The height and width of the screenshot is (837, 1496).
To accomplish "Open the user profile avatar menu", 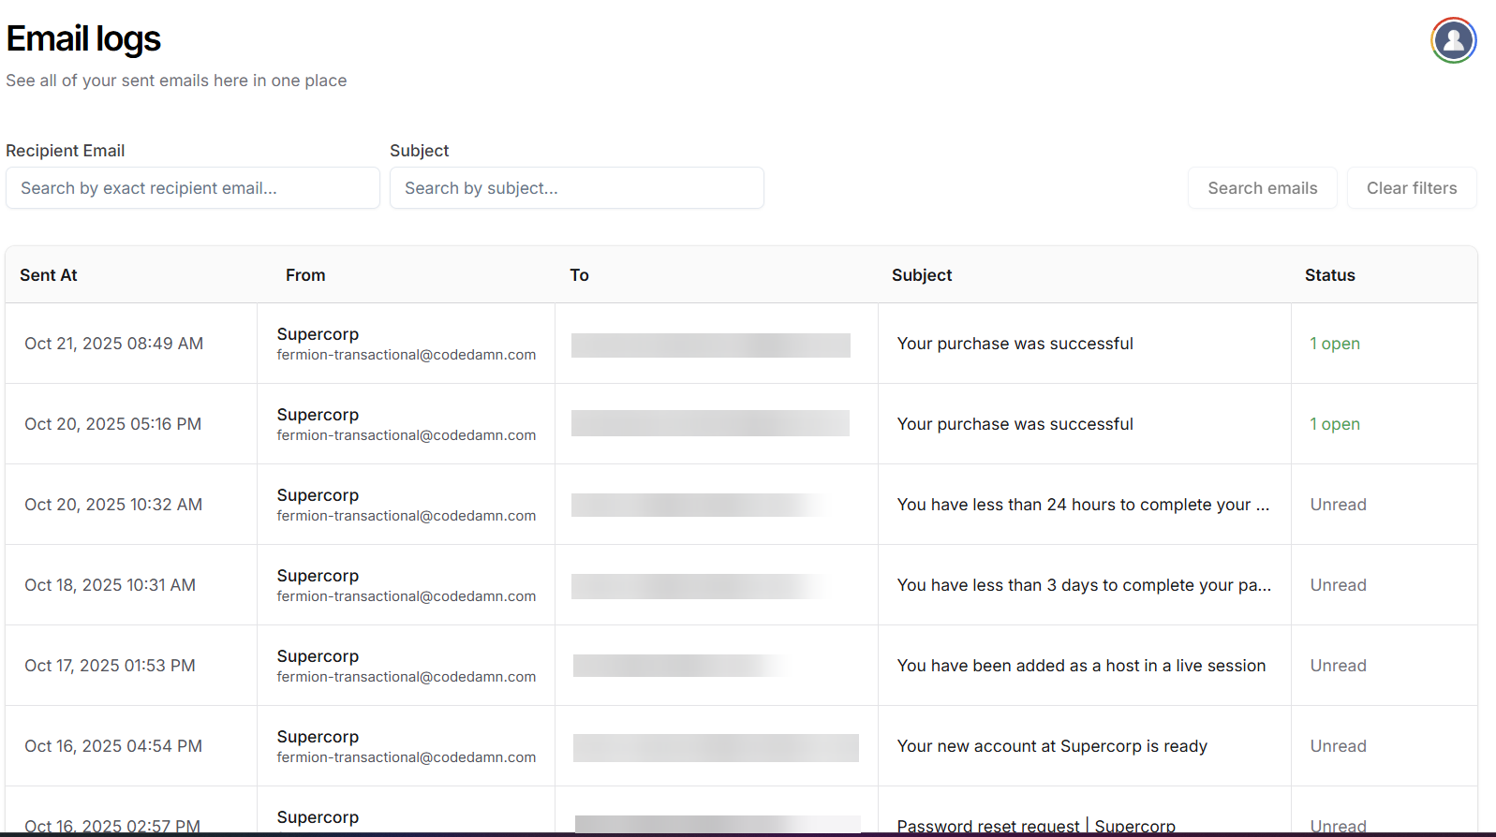I will coord(1453,40).
